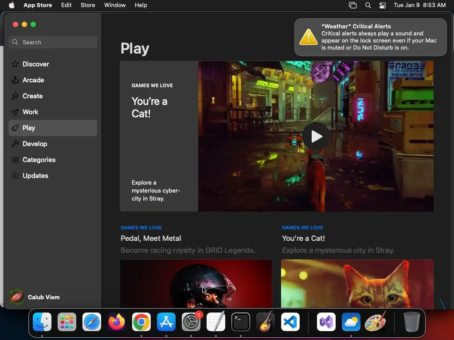Open Spotlight search in menu bar
454x340 pixels.
coord(368,5)
